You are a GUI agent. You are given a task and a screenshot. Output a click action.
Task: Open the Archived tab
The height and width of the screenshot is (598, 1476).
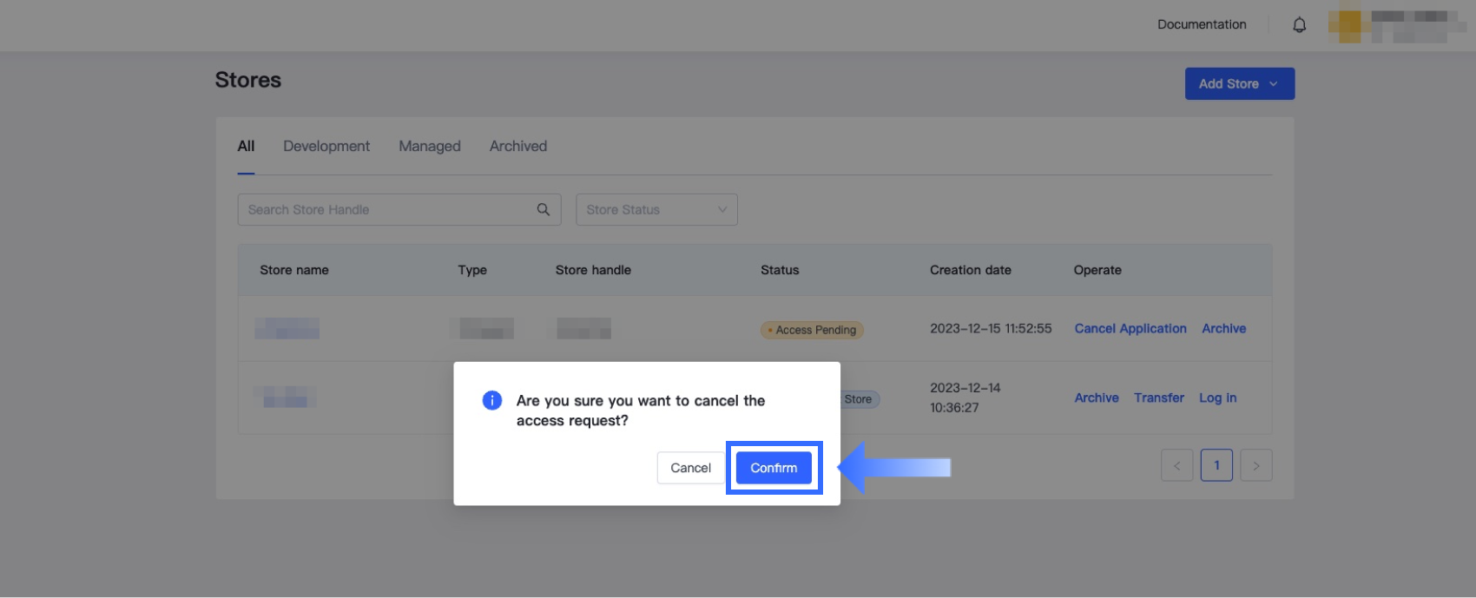click(518, 146)
